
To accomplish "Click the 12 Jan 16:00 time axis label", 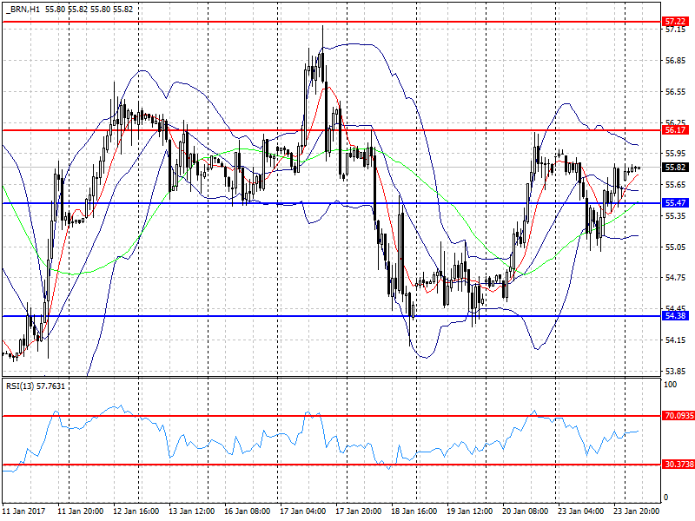I will coord(136,511).
